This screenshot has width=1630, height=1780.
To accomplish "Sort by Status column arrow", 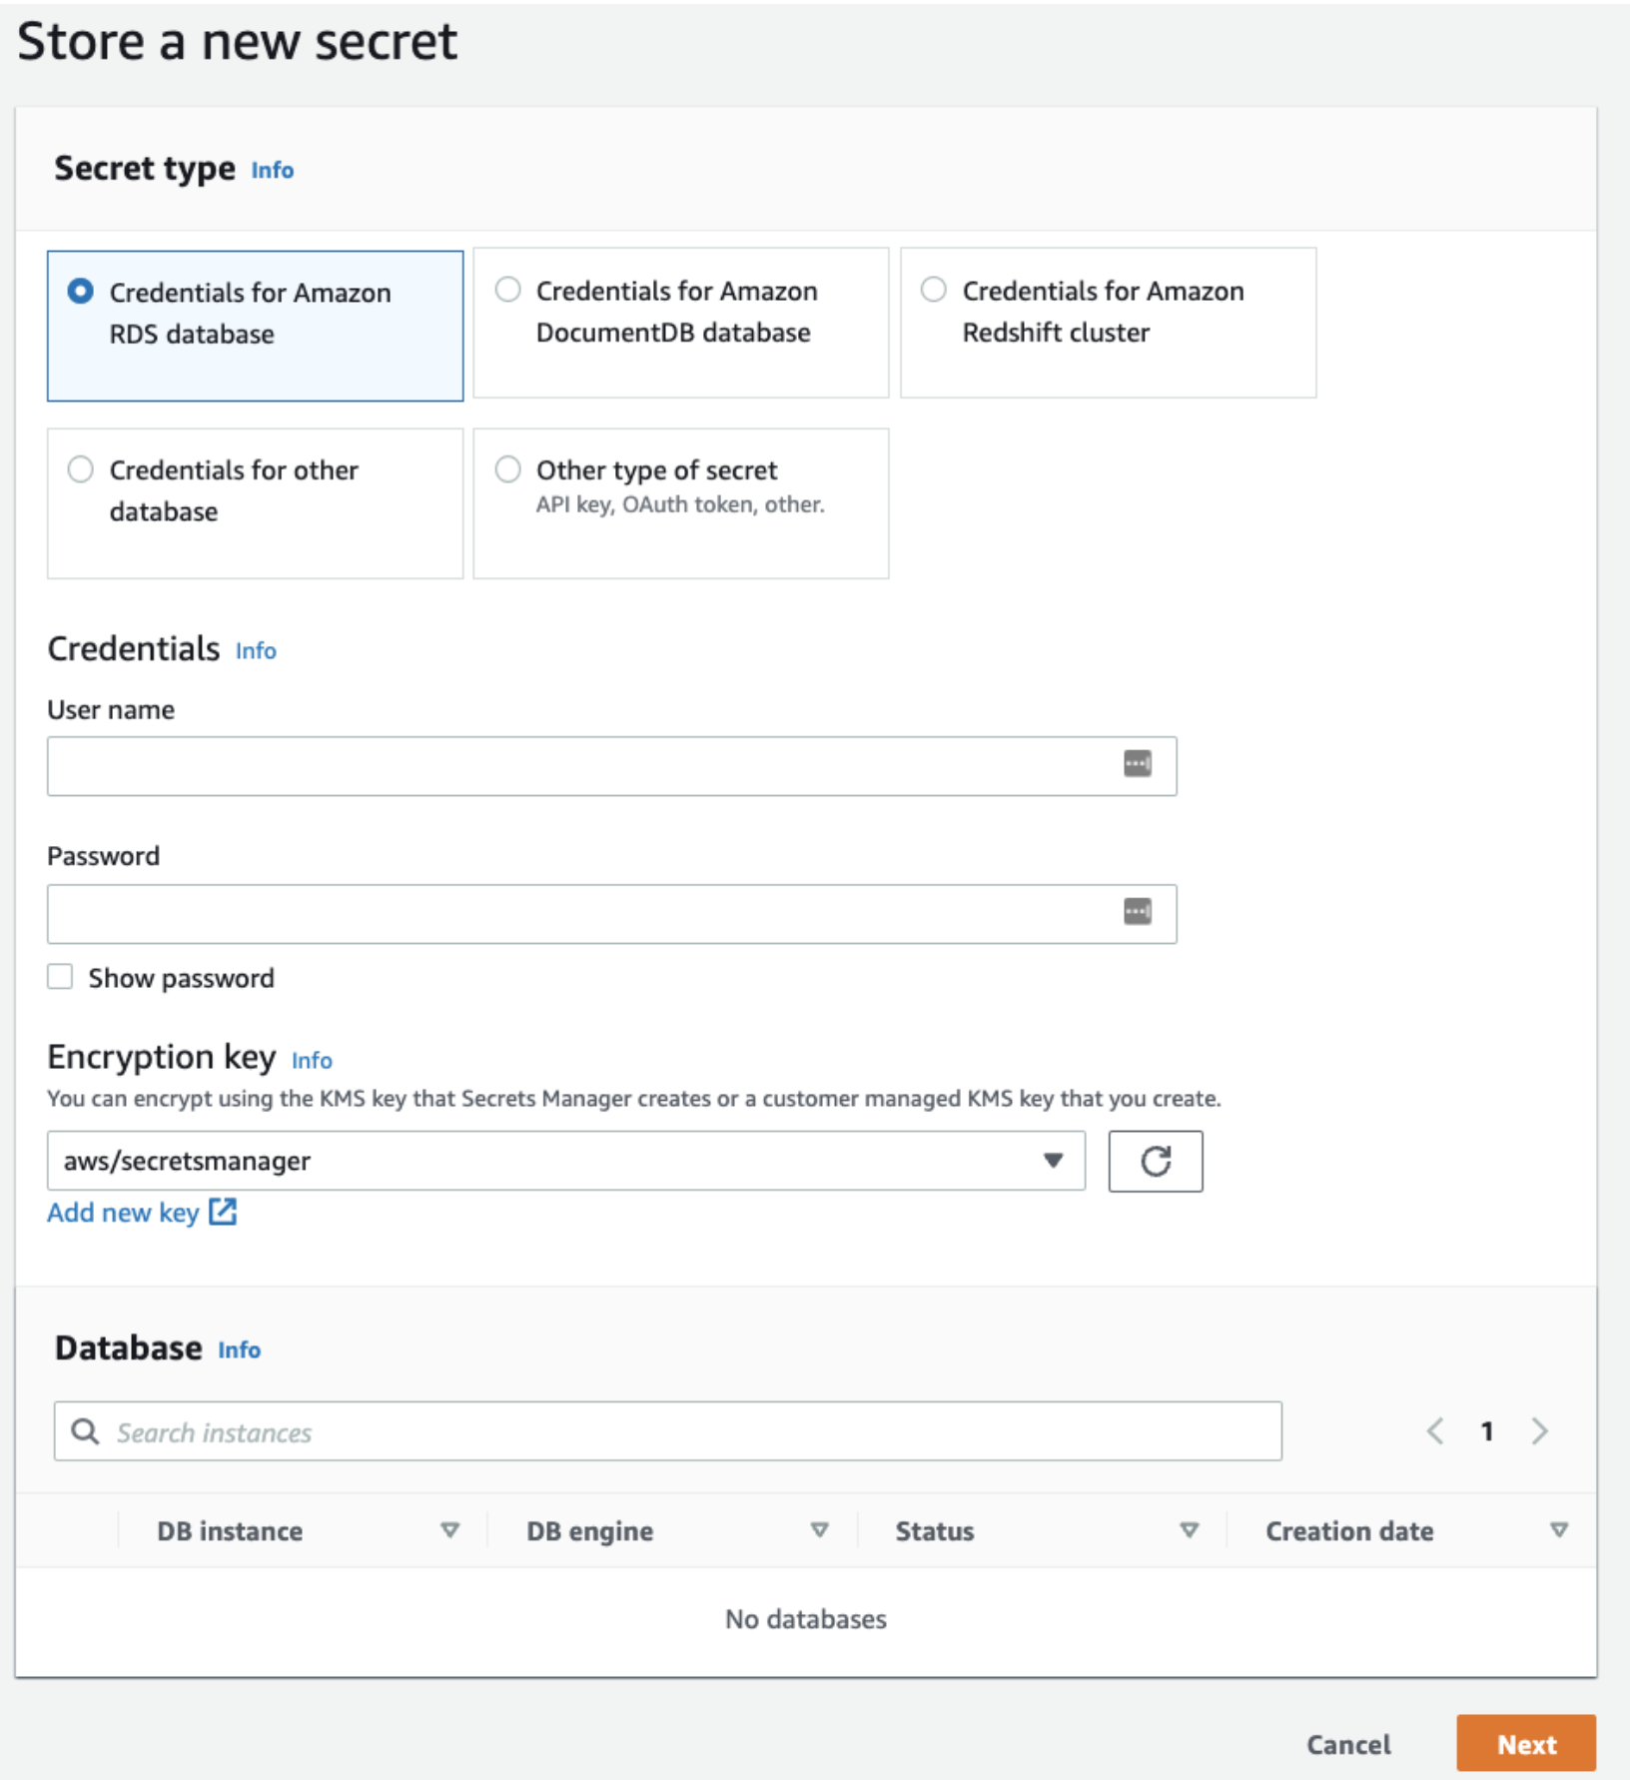I will coord(1190,1530).
